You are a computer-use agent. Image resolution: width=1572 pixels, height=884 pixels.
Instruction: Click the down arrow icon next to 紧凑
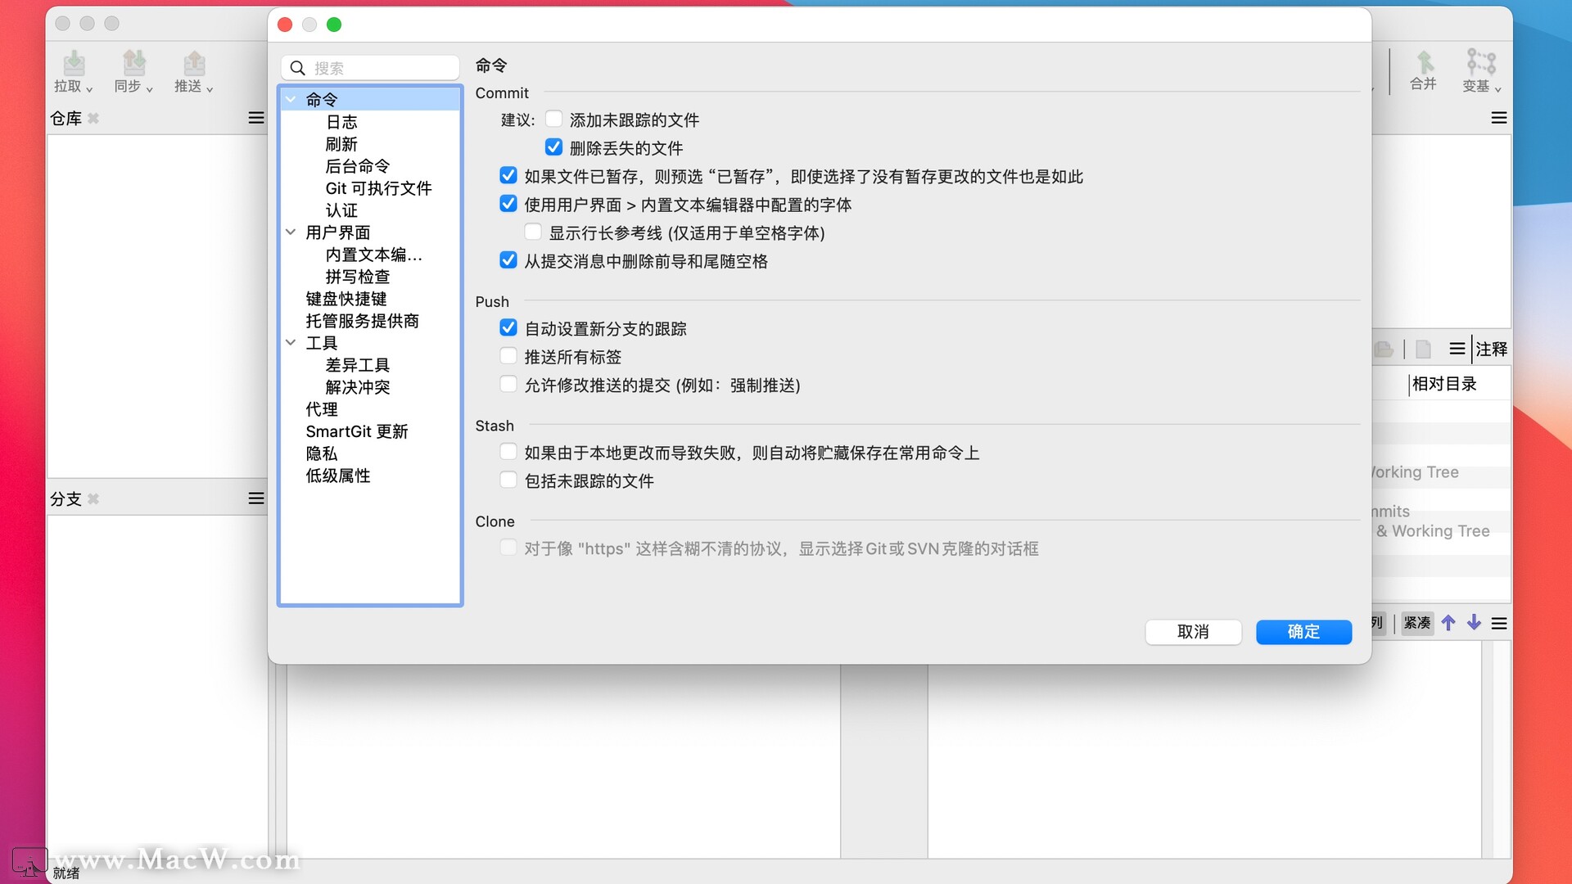(1474, 623)
